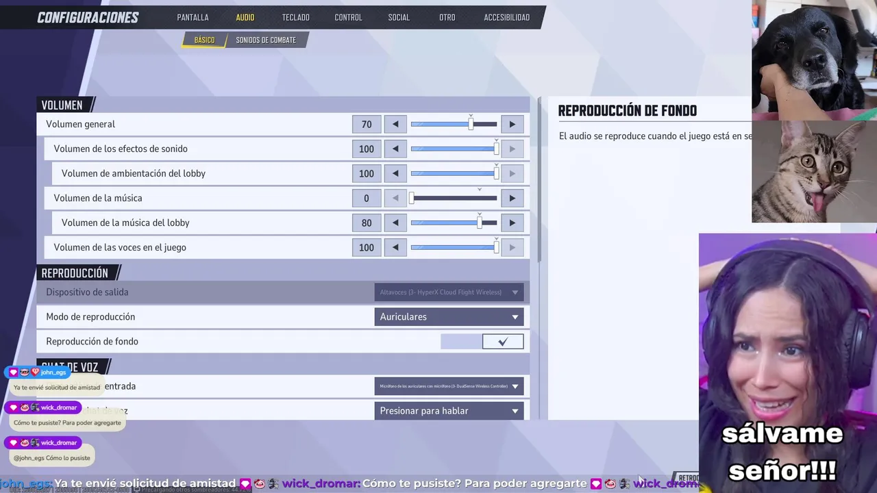Click the Volumen section header
The height and width of the screenshot is (493, 877).
pyautogui.click(x=62, y=105)
